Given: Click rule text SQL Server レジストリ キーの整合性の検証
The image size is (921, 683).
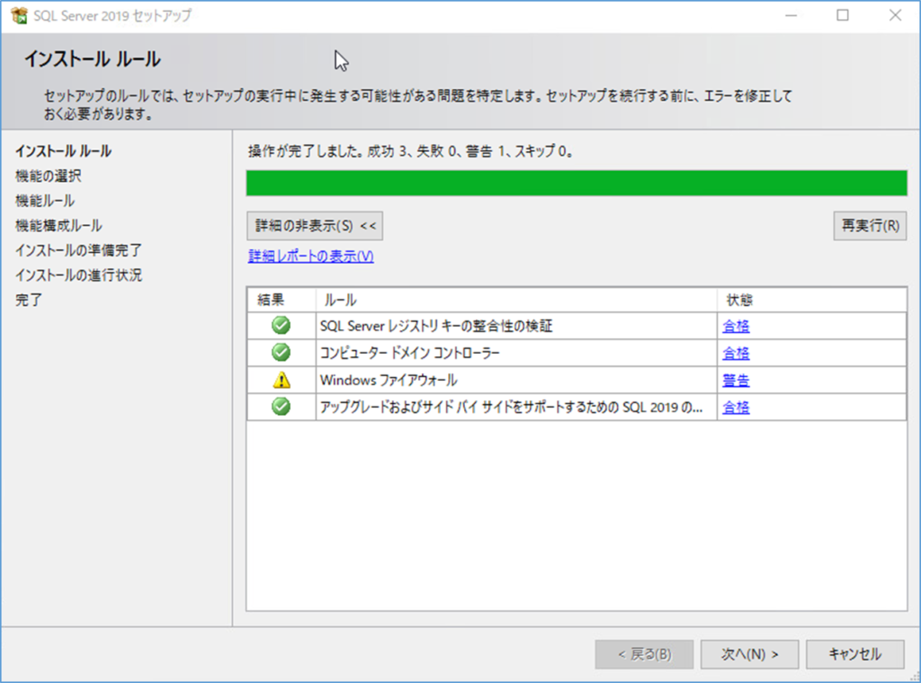Looking at the screenshot, I should tap(436, 327).
